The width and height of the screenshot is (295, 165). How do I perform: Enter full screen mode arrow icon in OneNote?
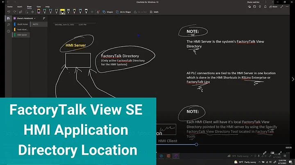tap(281, 7)
